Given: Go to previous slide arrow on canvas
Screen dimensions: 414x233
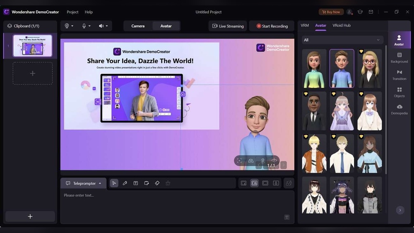Looking at the screenshot, I should pyautogui.click(x=259, y=165).
